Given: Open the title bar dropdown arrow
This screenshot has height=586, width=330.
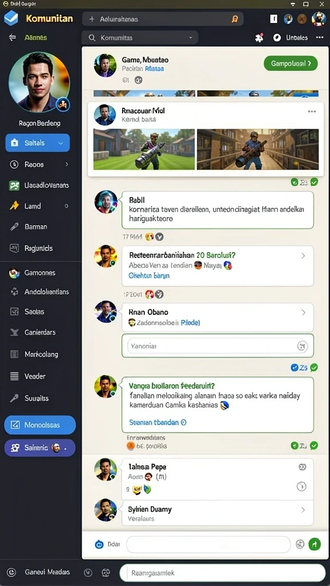Looking at the screenshot, I should pos(293,4).
